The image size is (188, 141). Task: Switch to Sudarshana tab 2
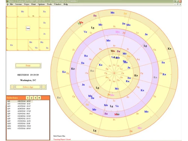[32, 98]
